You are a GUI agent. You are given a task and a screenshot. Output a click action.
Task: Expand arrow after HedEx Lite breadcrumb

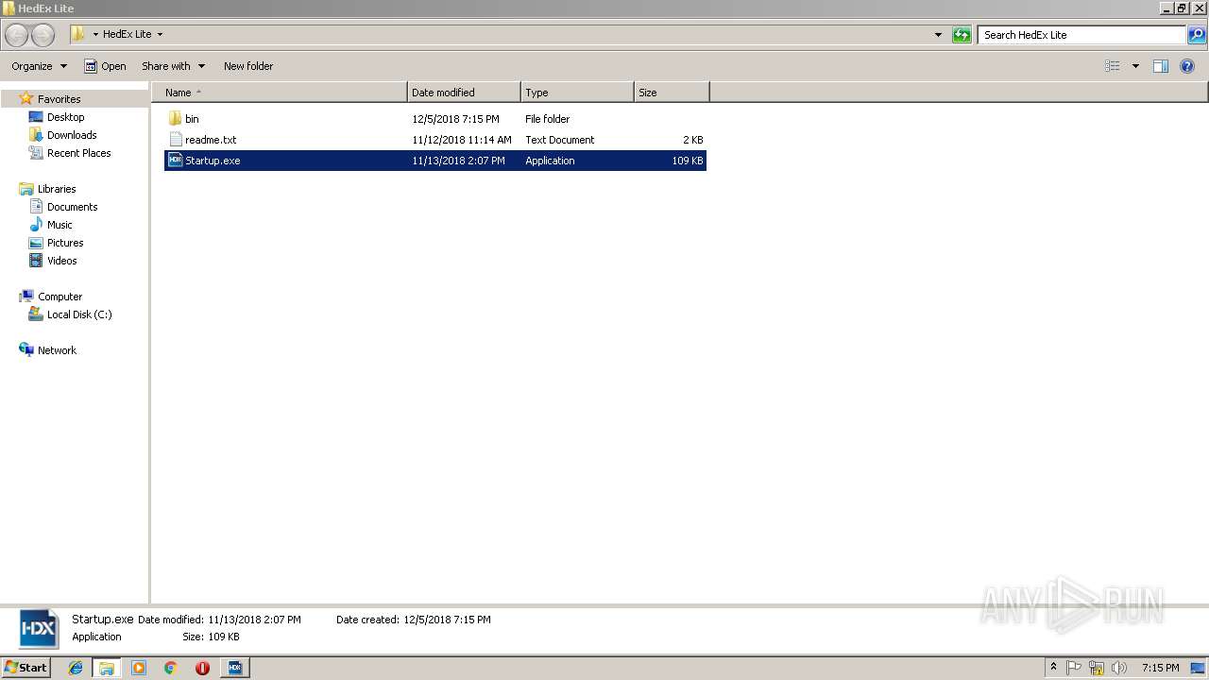(160, 35)
